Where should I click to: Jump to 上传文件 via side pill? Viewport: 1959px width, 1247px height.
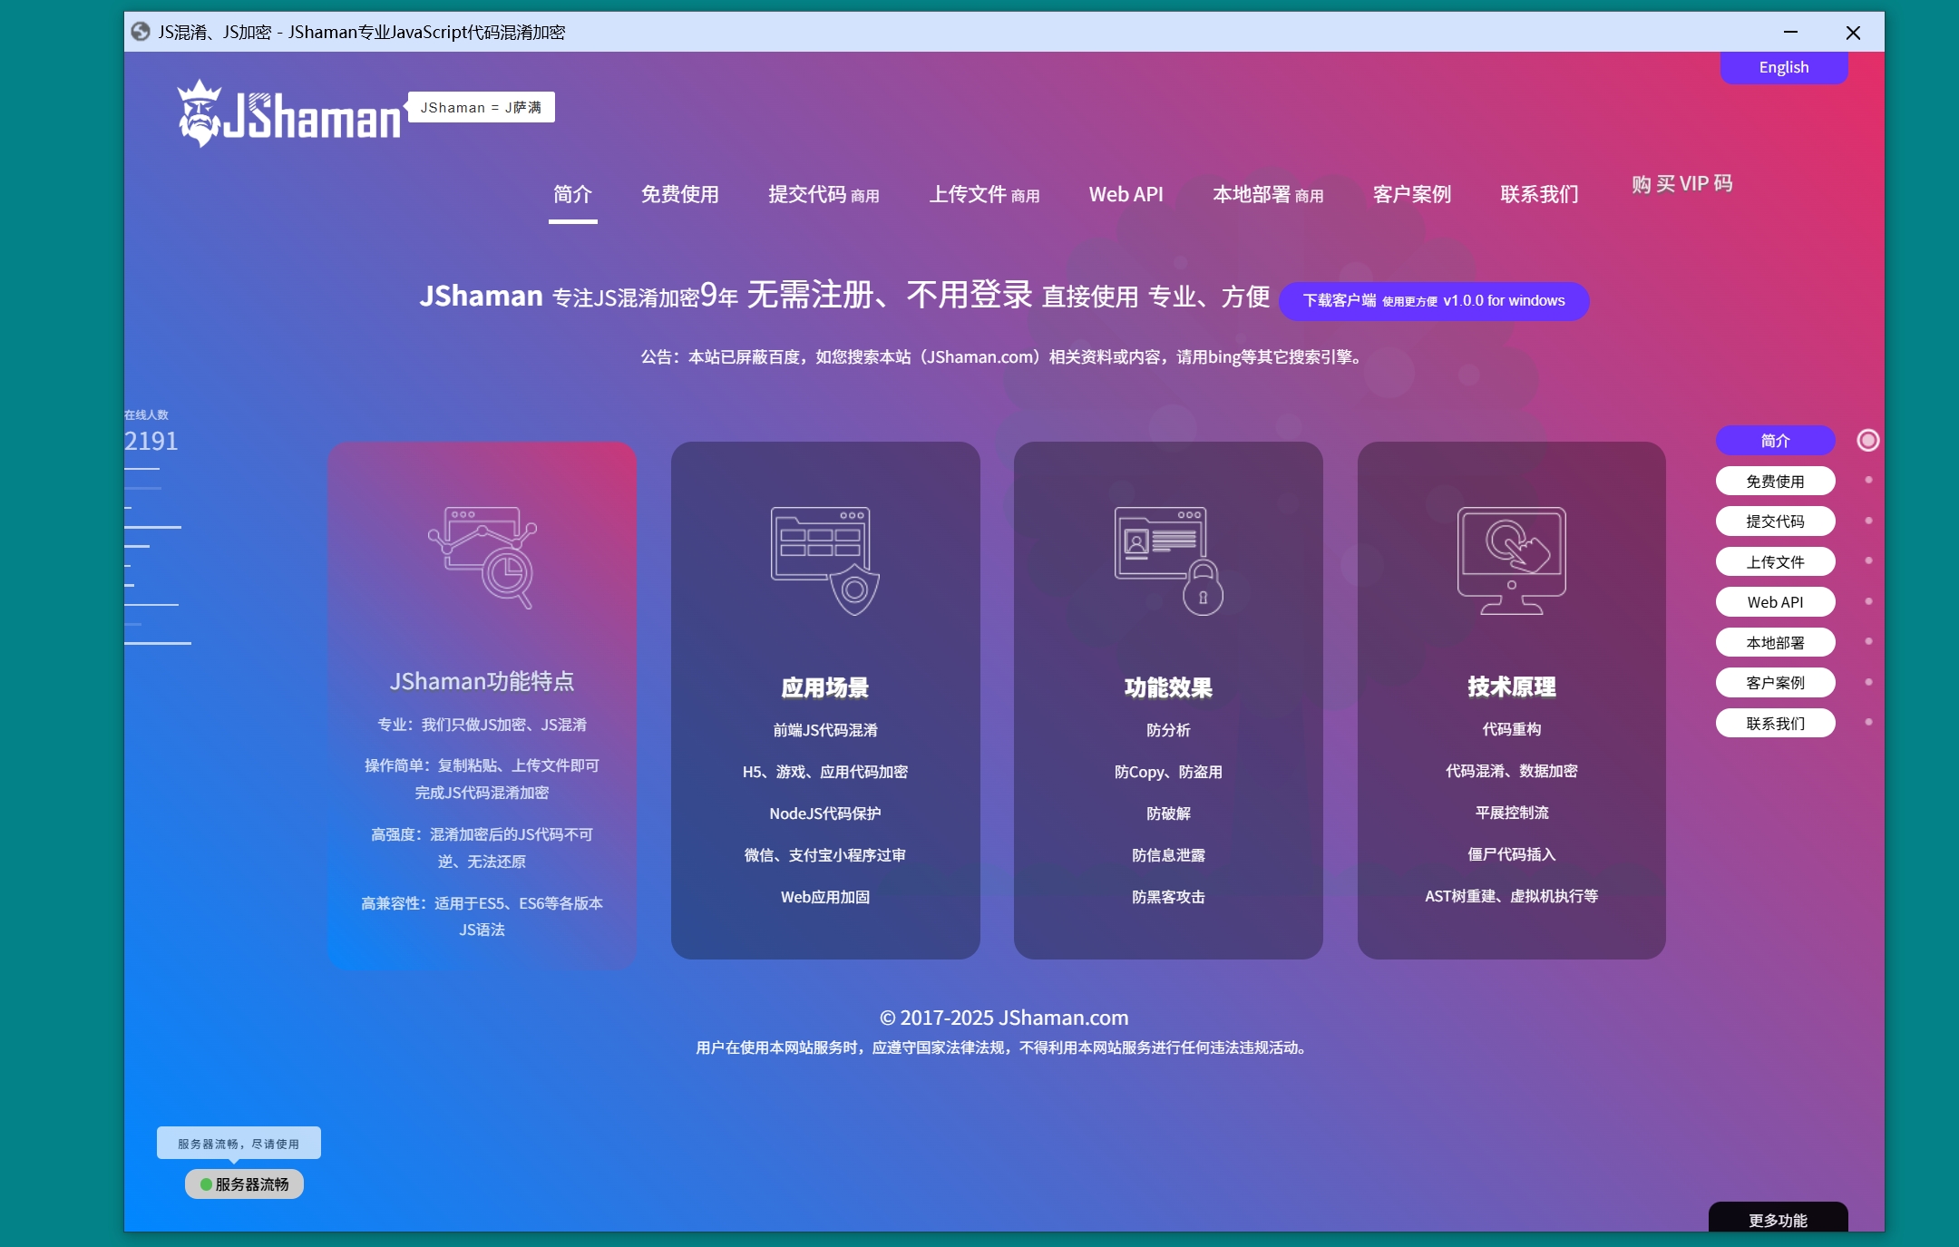click(x=1775, y=561)
